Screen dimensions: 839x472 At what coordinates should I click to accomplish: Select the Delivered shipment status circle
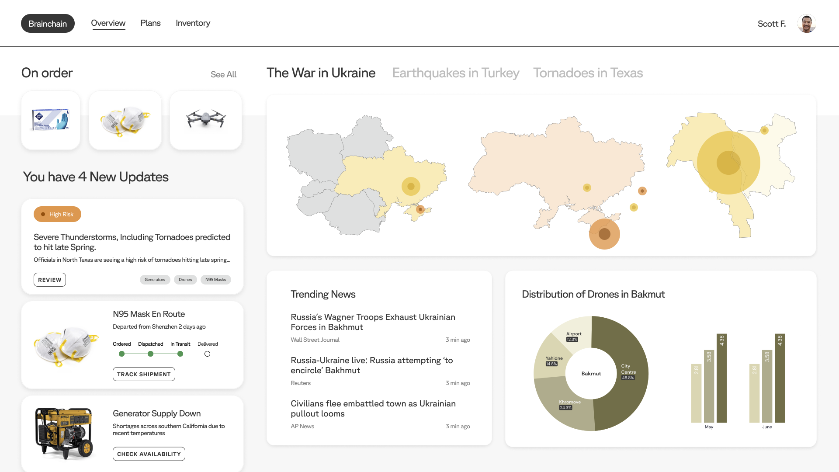(207, 354)
